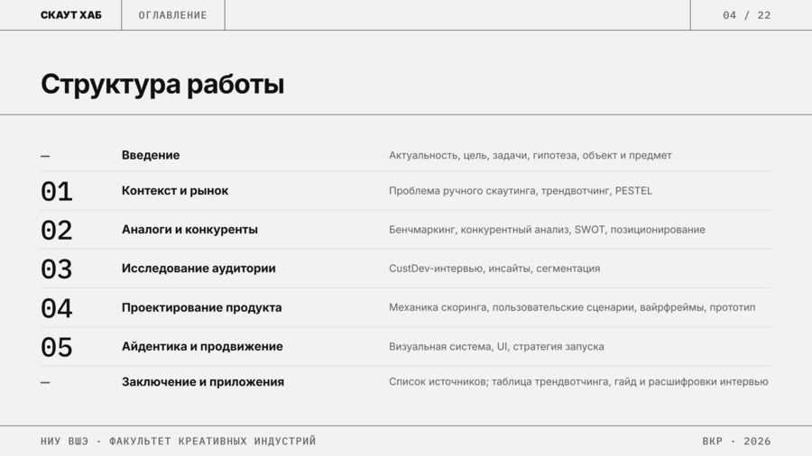Select the Исследование аудитории chapter title
The height and width of the screenshot is (456, 812).
tap(198, 269)
